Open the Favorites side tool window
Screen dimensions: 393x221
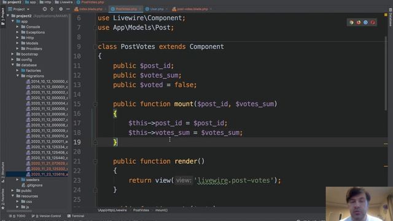click(x=2, y=199)
